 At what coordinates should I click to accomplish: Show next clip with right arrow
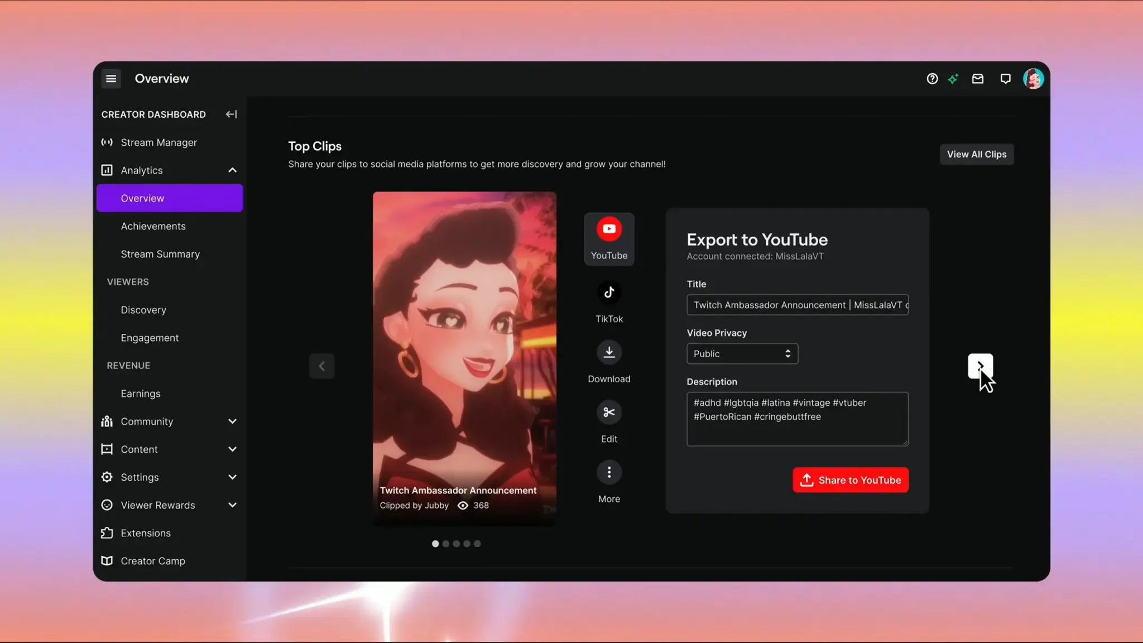pos(979,366)
